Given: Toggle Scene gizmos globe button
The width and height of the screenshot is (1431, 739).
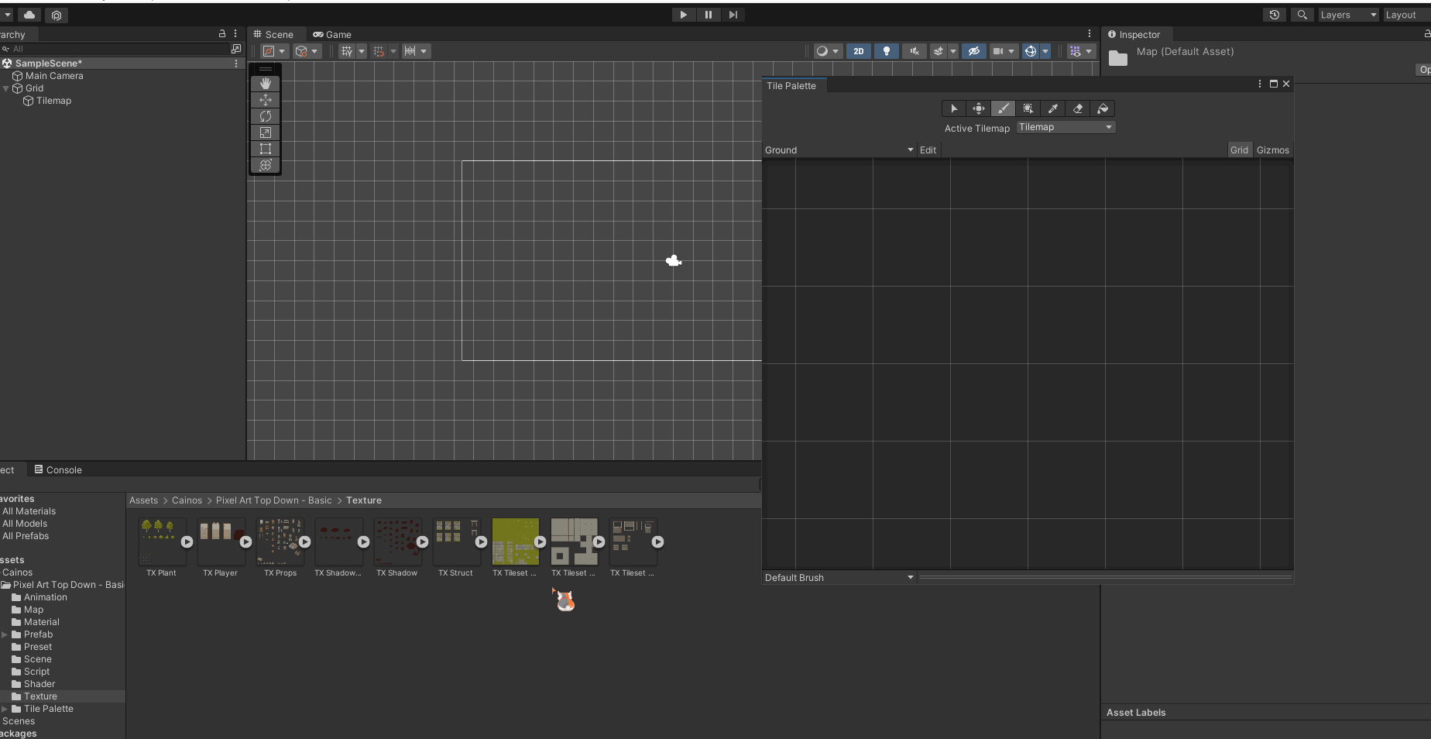Looking at the screenshot, I should click(x=1031, y=51).
